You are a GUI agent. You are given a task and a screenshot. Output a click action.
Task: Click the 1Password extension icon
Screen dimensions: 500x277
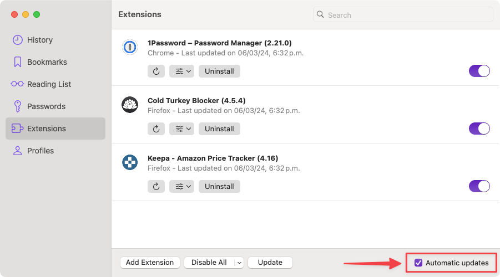point(130,47)
